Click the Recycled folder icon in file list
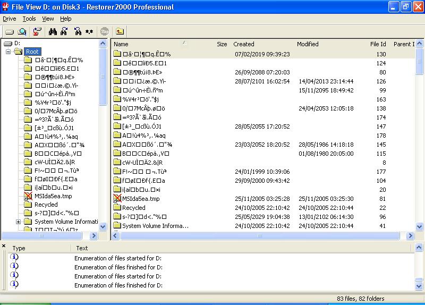Image resolution: width=425 pixels, height=305 pixels. [x=117, y=207]
